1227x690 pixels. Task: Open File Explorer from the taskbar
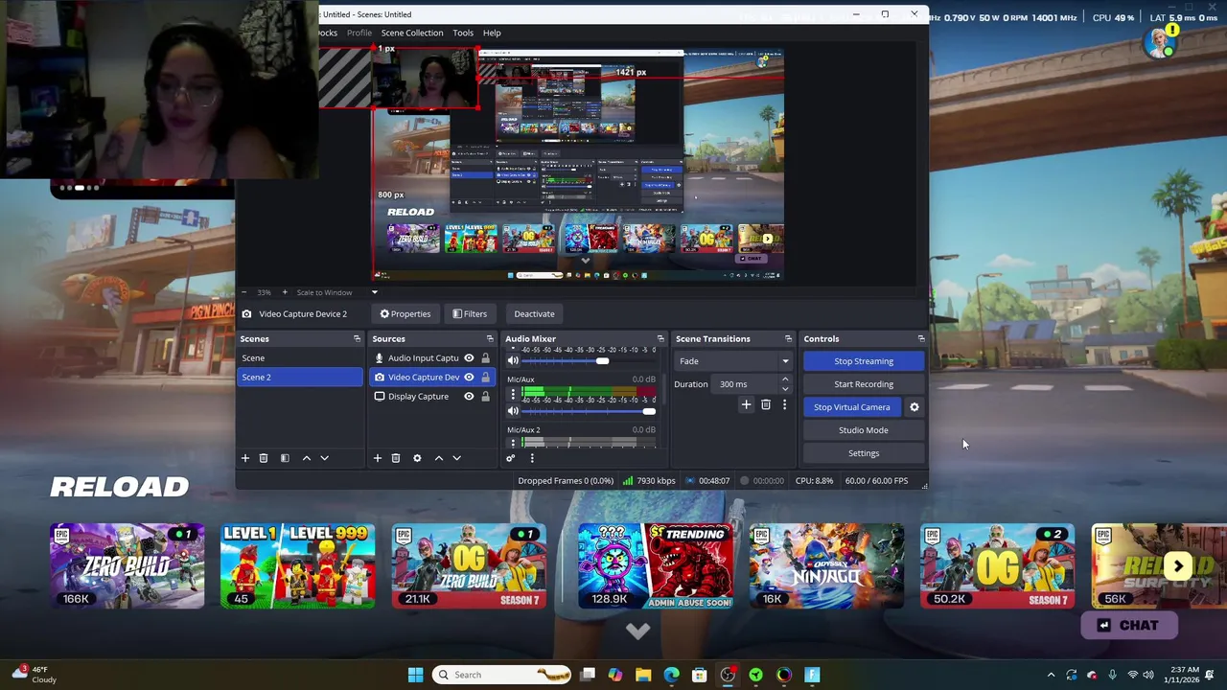pyautogui.click(x=643, y=675)
